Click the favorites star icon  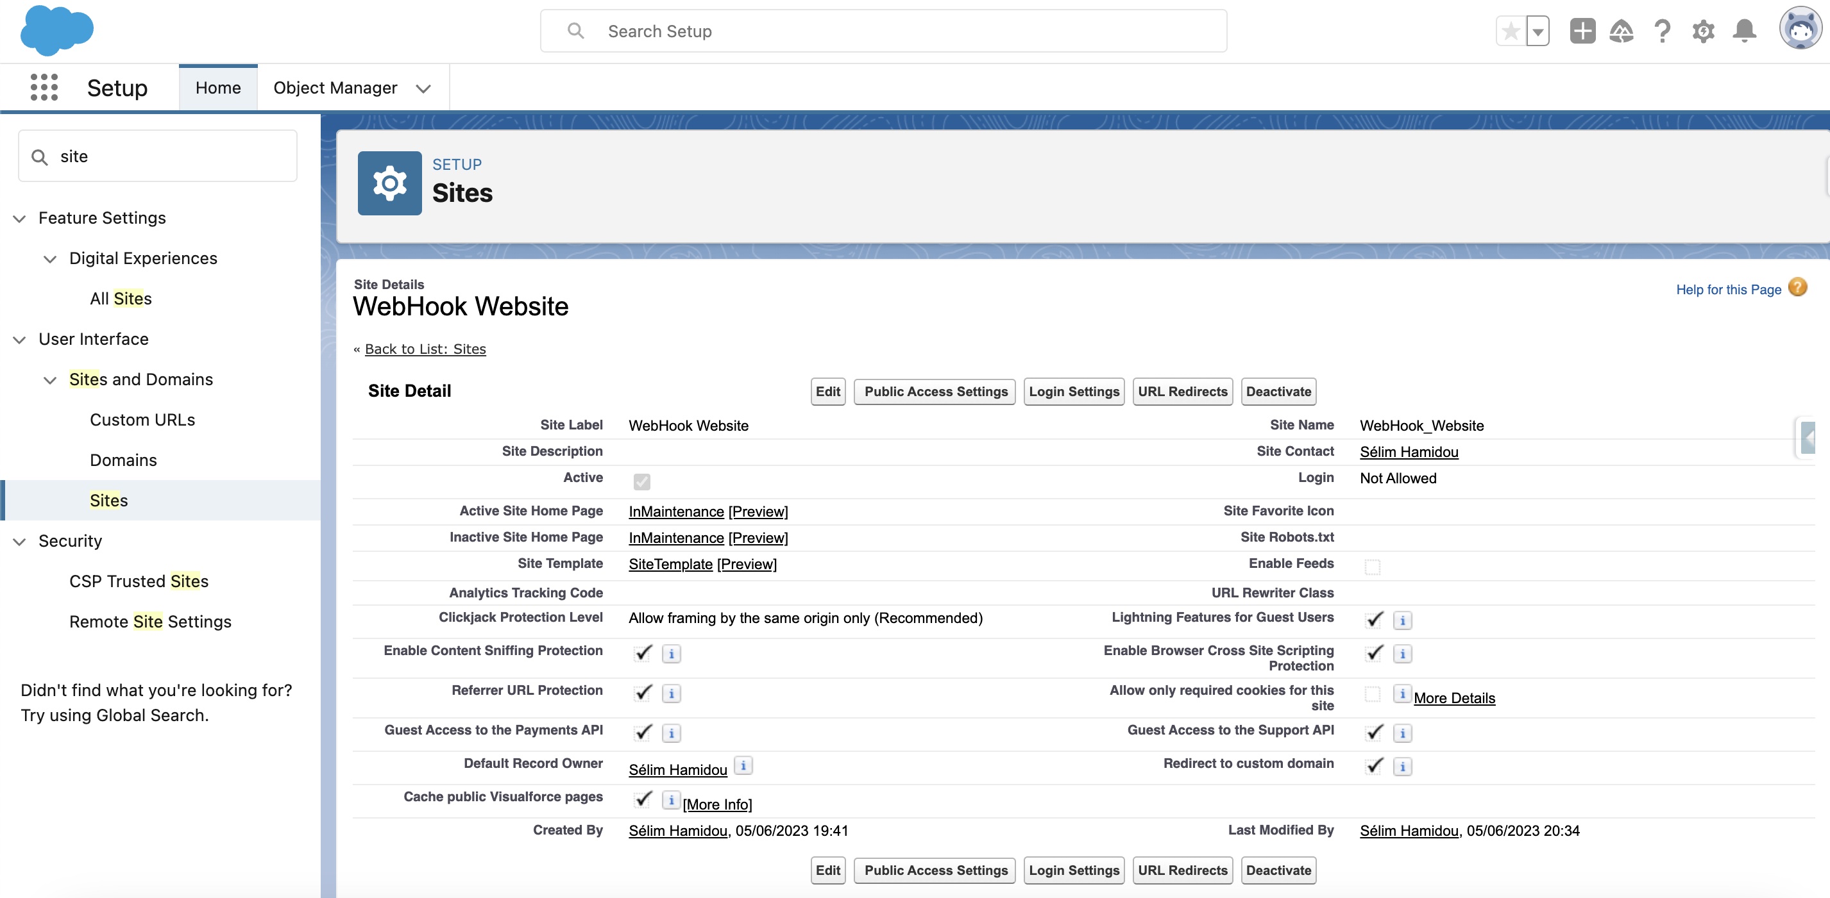click(x=1511, y=31)
